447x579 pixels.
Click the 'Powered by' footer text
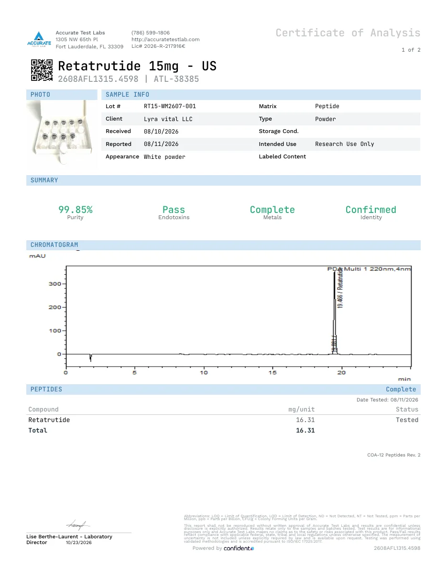(x=207, y=548)
